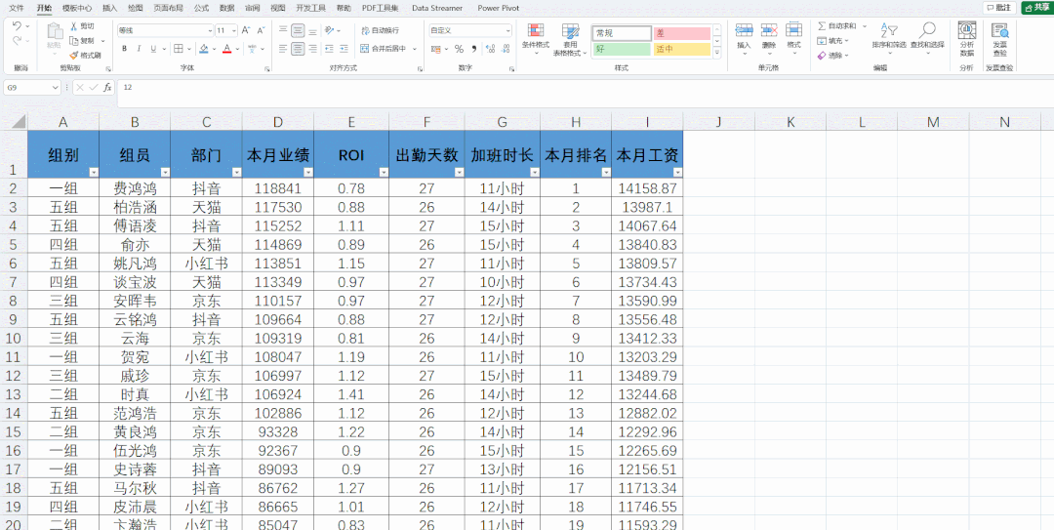Toggle center horizontal alignment
The width and height of the screenshot is (1054, 530).
point(297,49)
